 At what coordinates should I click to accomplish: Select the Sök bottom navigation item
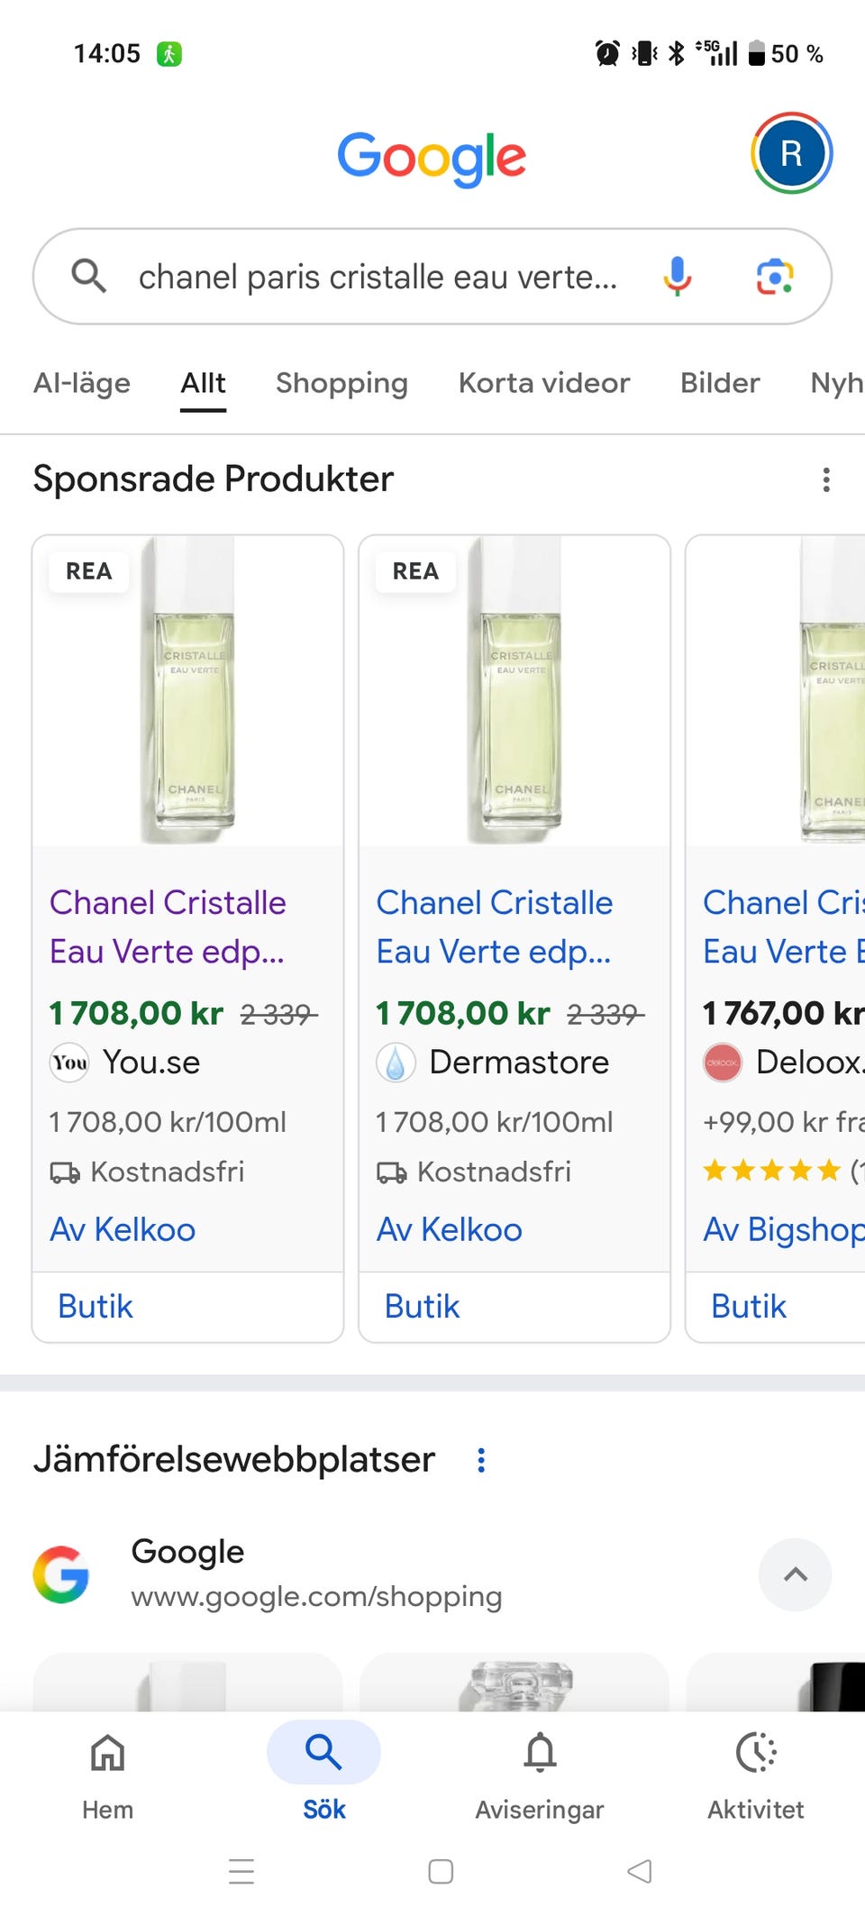[x=323, y=1773]
